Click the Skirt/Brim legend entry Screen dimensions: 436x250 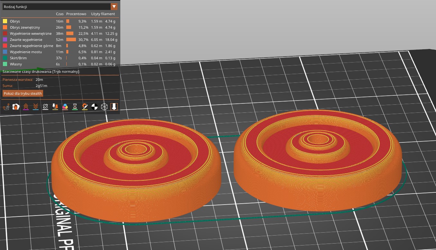point(19,58)
